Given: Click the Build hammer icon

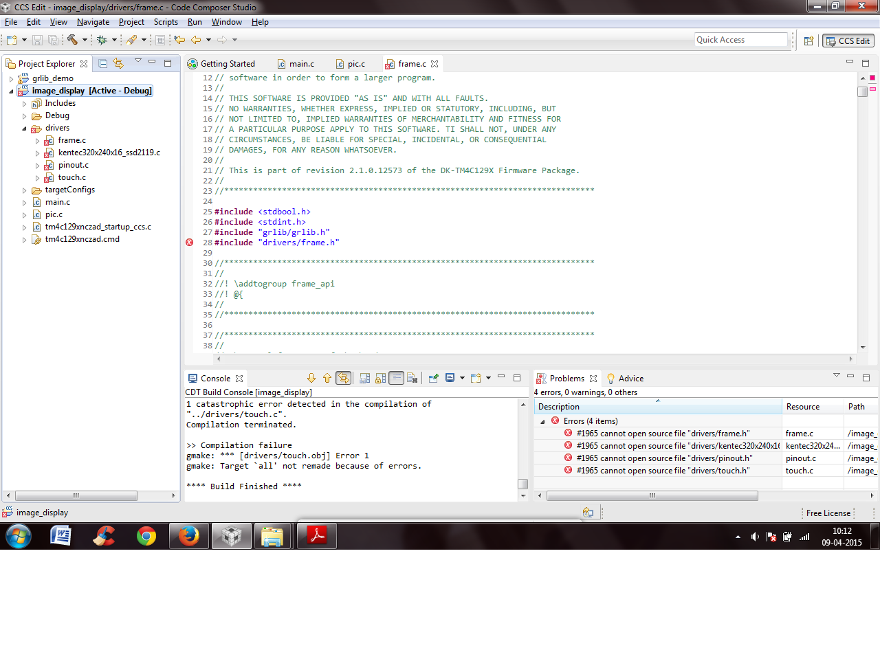Looking at the screenshot, I should tap(72, 40).
